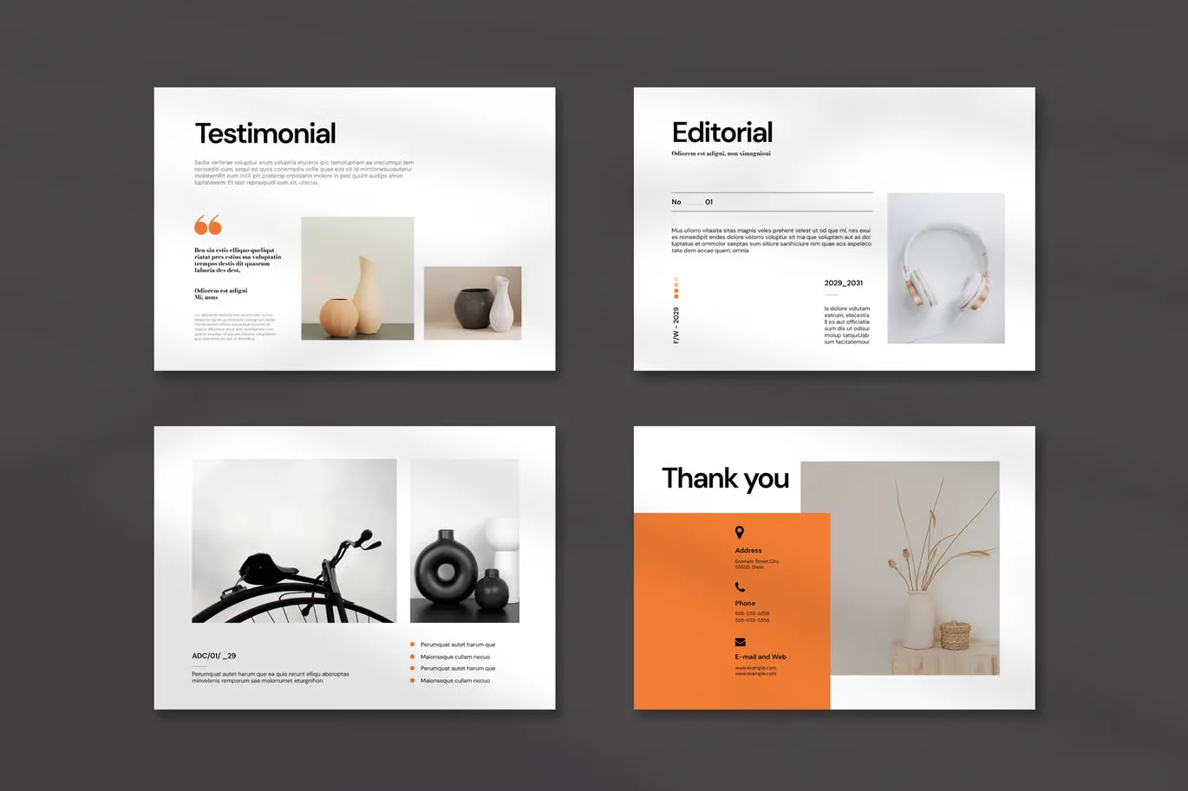Select the Editorial slide heading
The height and width of the screenshot is (791, 1188).
(x=722, y=133)
